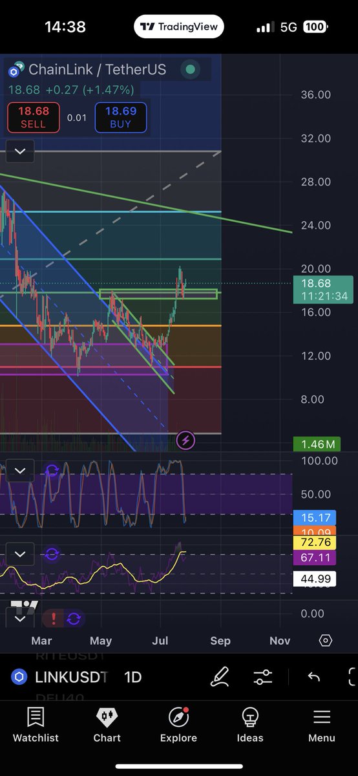Tap the blue 15.17 value label
The height and width of the screenshot is (776, 358).
coord(316,517)
